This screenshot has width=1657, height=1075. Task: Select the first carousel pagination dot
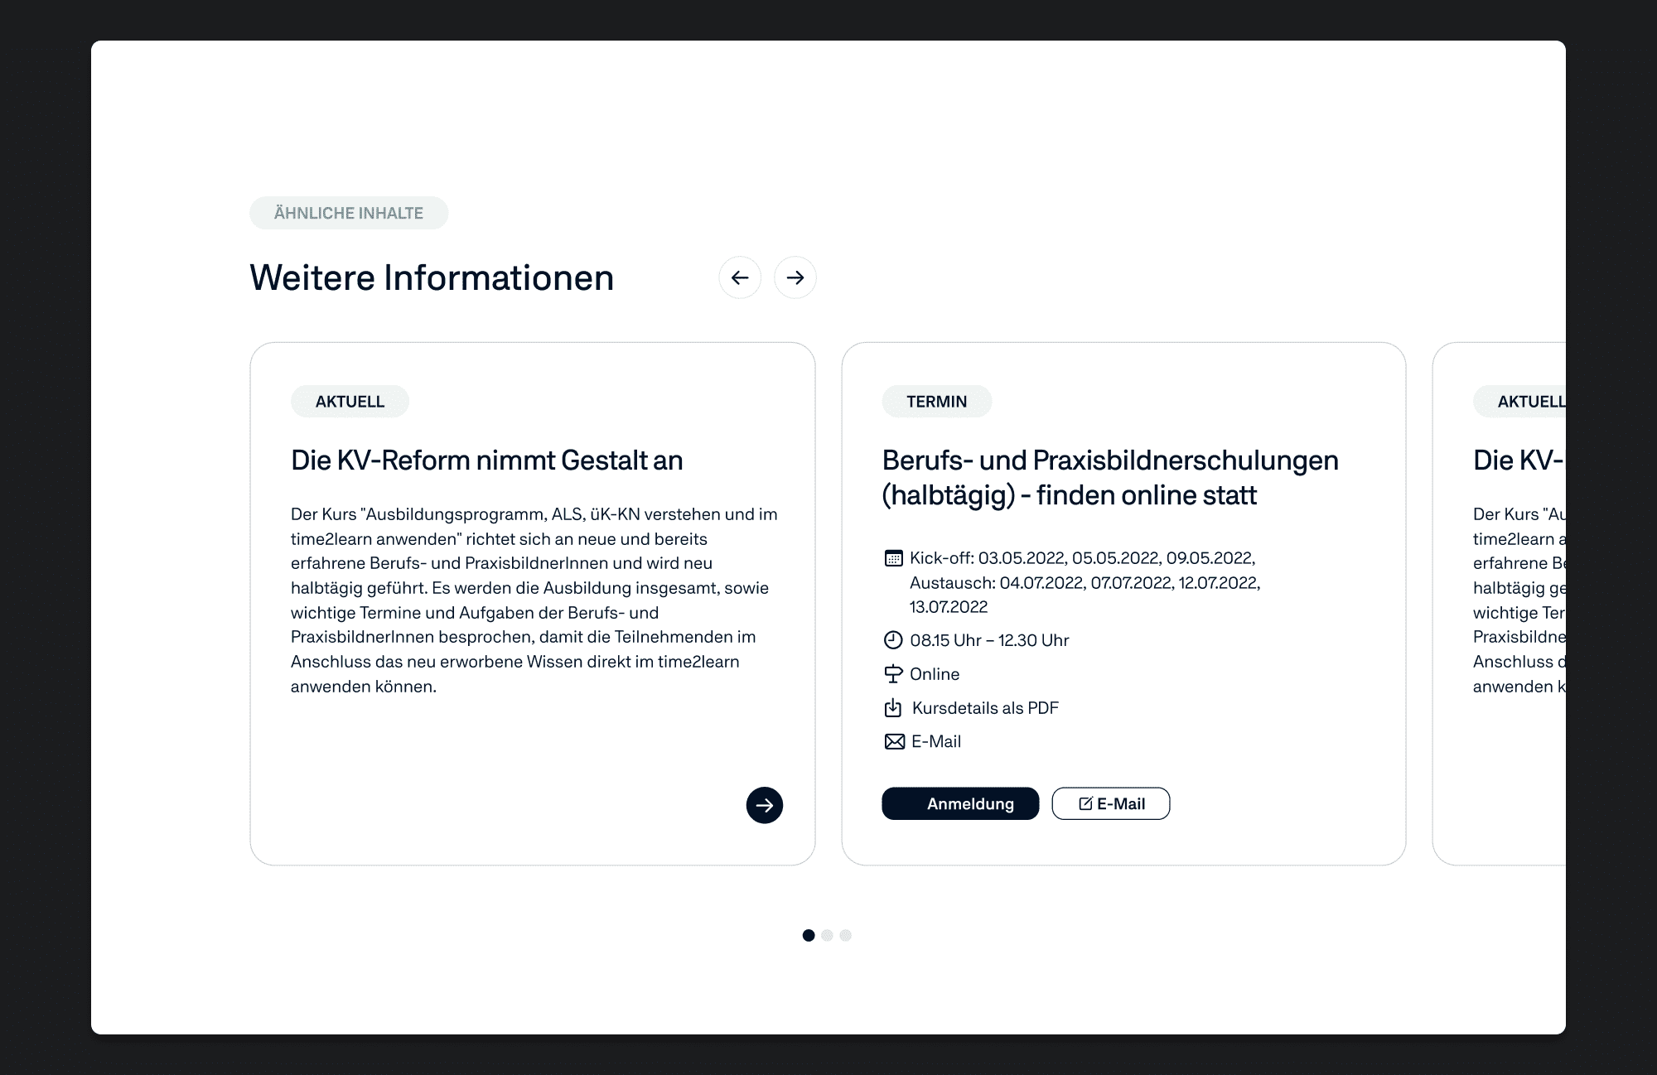tap(809, 935)
